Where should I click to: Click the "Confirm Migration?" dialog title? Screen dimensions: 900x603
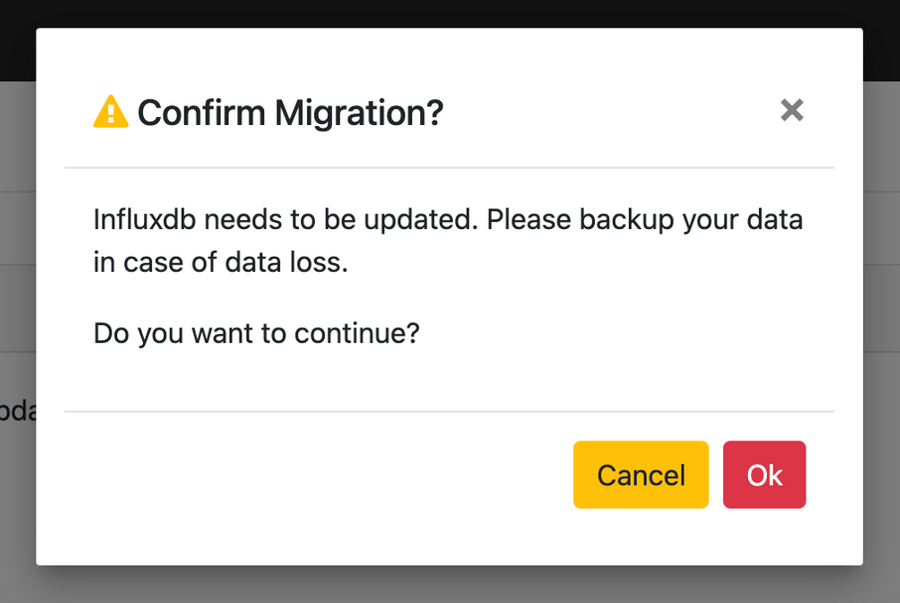(290, 112)
